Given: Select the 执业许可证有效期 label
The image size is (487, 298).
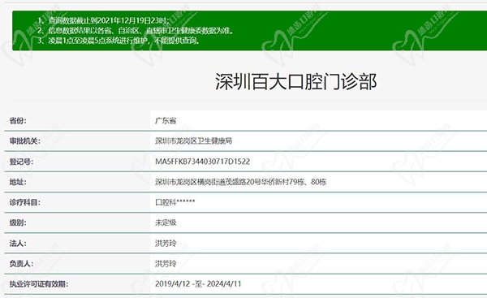Looking at the screenshot, I should (x=38, y=284).
